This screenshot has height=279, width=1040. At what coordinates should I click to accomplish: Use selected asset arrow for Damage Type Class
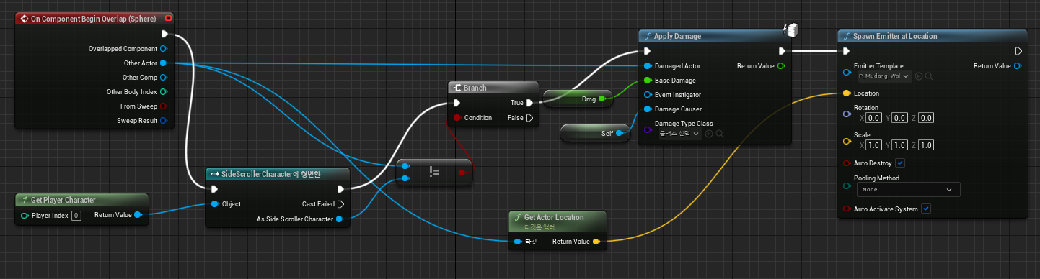tap(709, 133)
